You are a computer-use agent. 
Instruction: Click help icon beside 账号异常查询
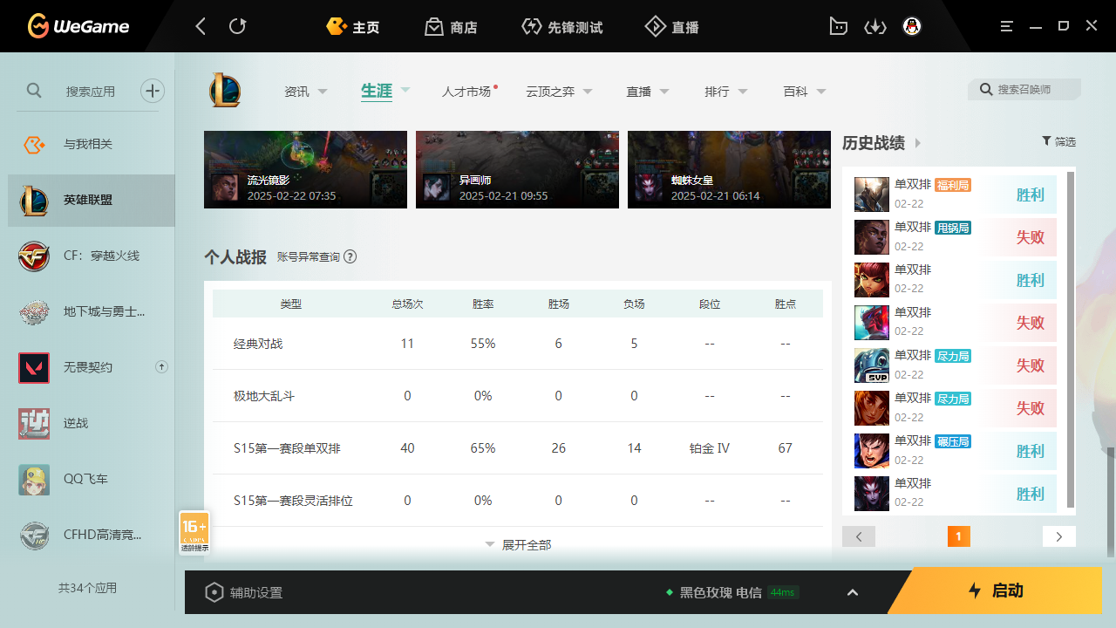tap(350, 256)
